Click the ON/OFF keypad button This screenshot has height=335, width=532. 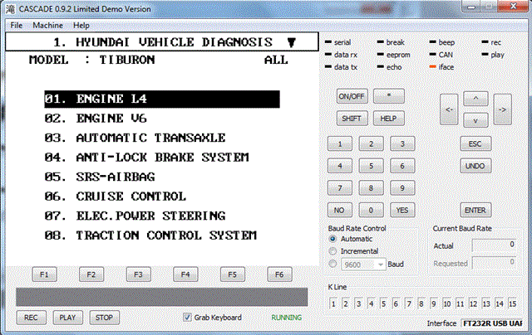click(352, 96)
